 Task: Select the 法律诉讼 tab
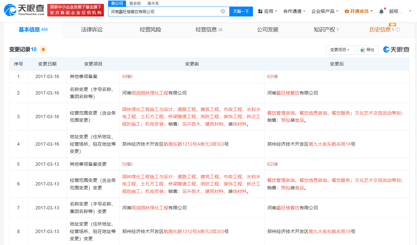[x=92, y=30]
